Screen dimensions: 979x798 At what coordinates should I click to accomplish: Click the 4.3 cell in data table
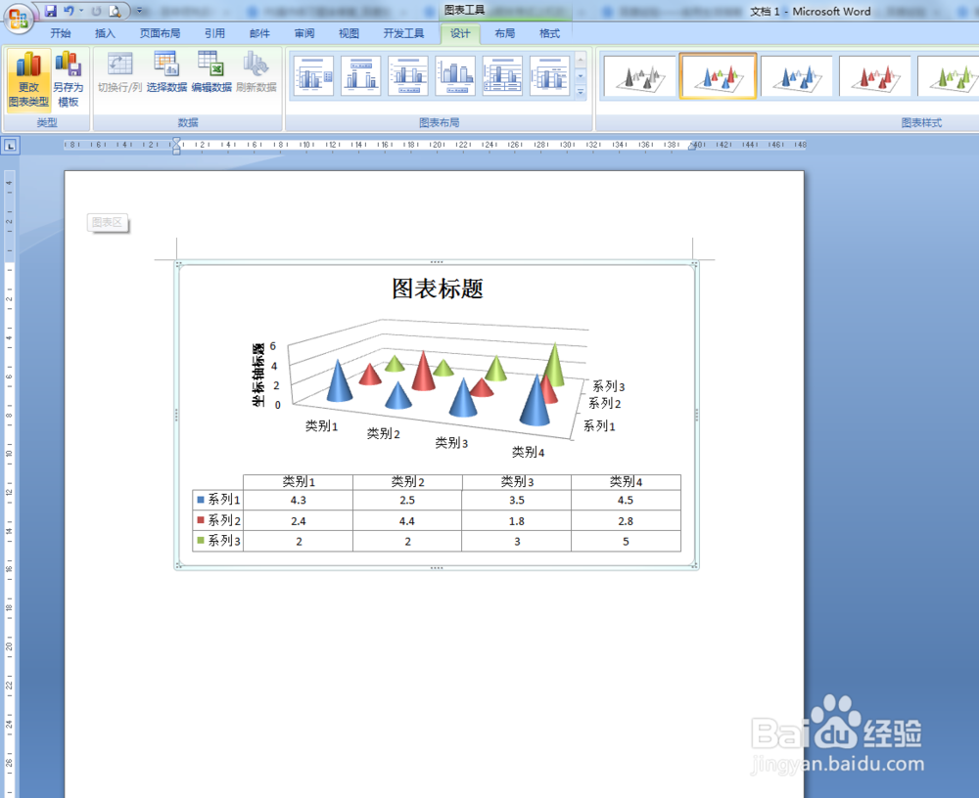point(299,501)
